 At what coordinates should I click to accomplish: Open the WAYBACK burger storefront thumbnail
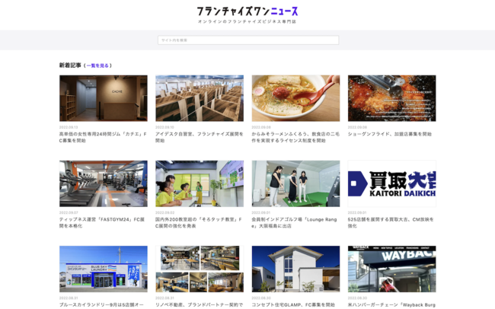click(391, 269)
